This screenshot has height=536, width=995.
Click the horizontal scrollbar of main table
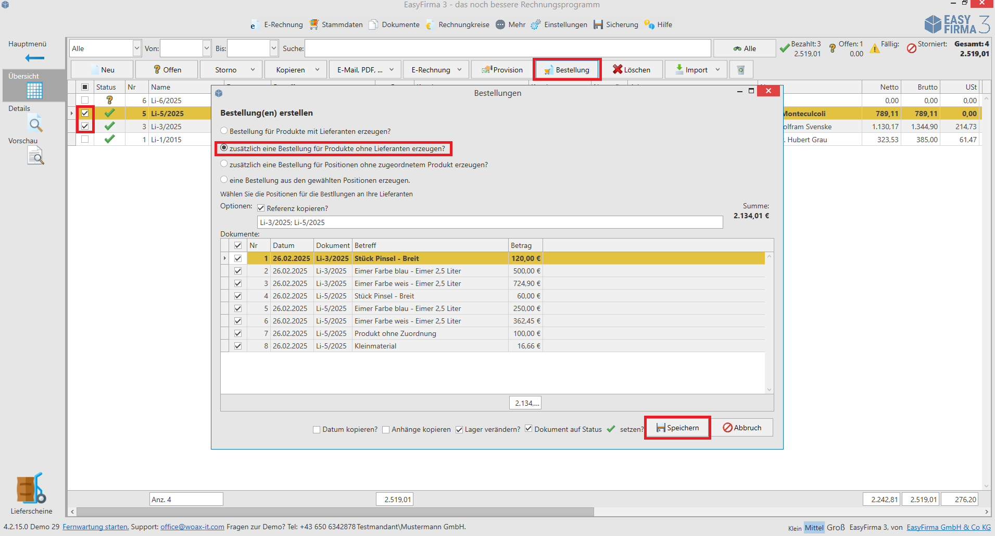coord(335,512)
